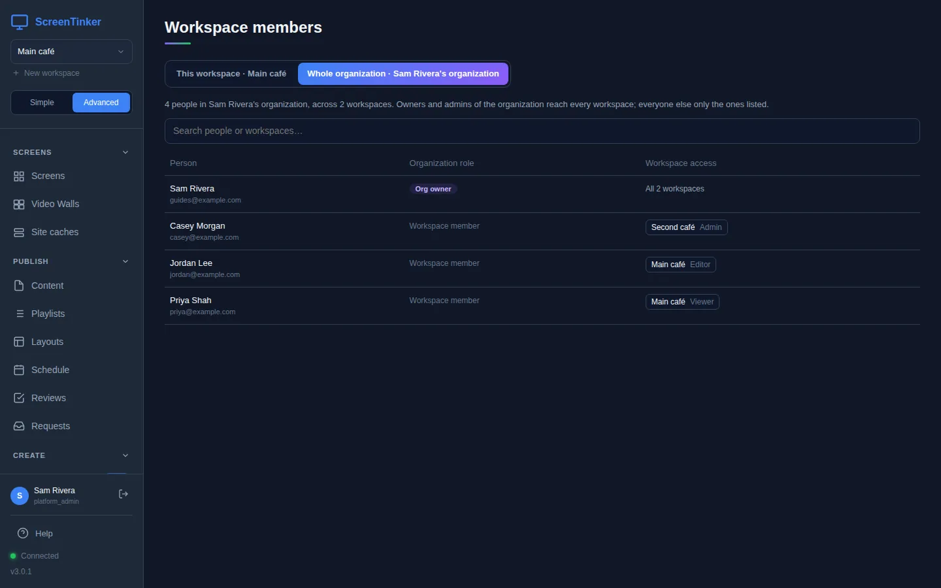Click the name Priya Shah
Screen dimensions: 941x588
click(191, 301)
